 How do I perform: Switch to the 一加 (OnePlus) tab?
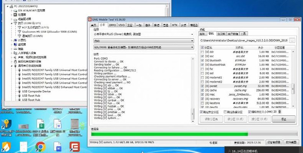pos(139,25)
